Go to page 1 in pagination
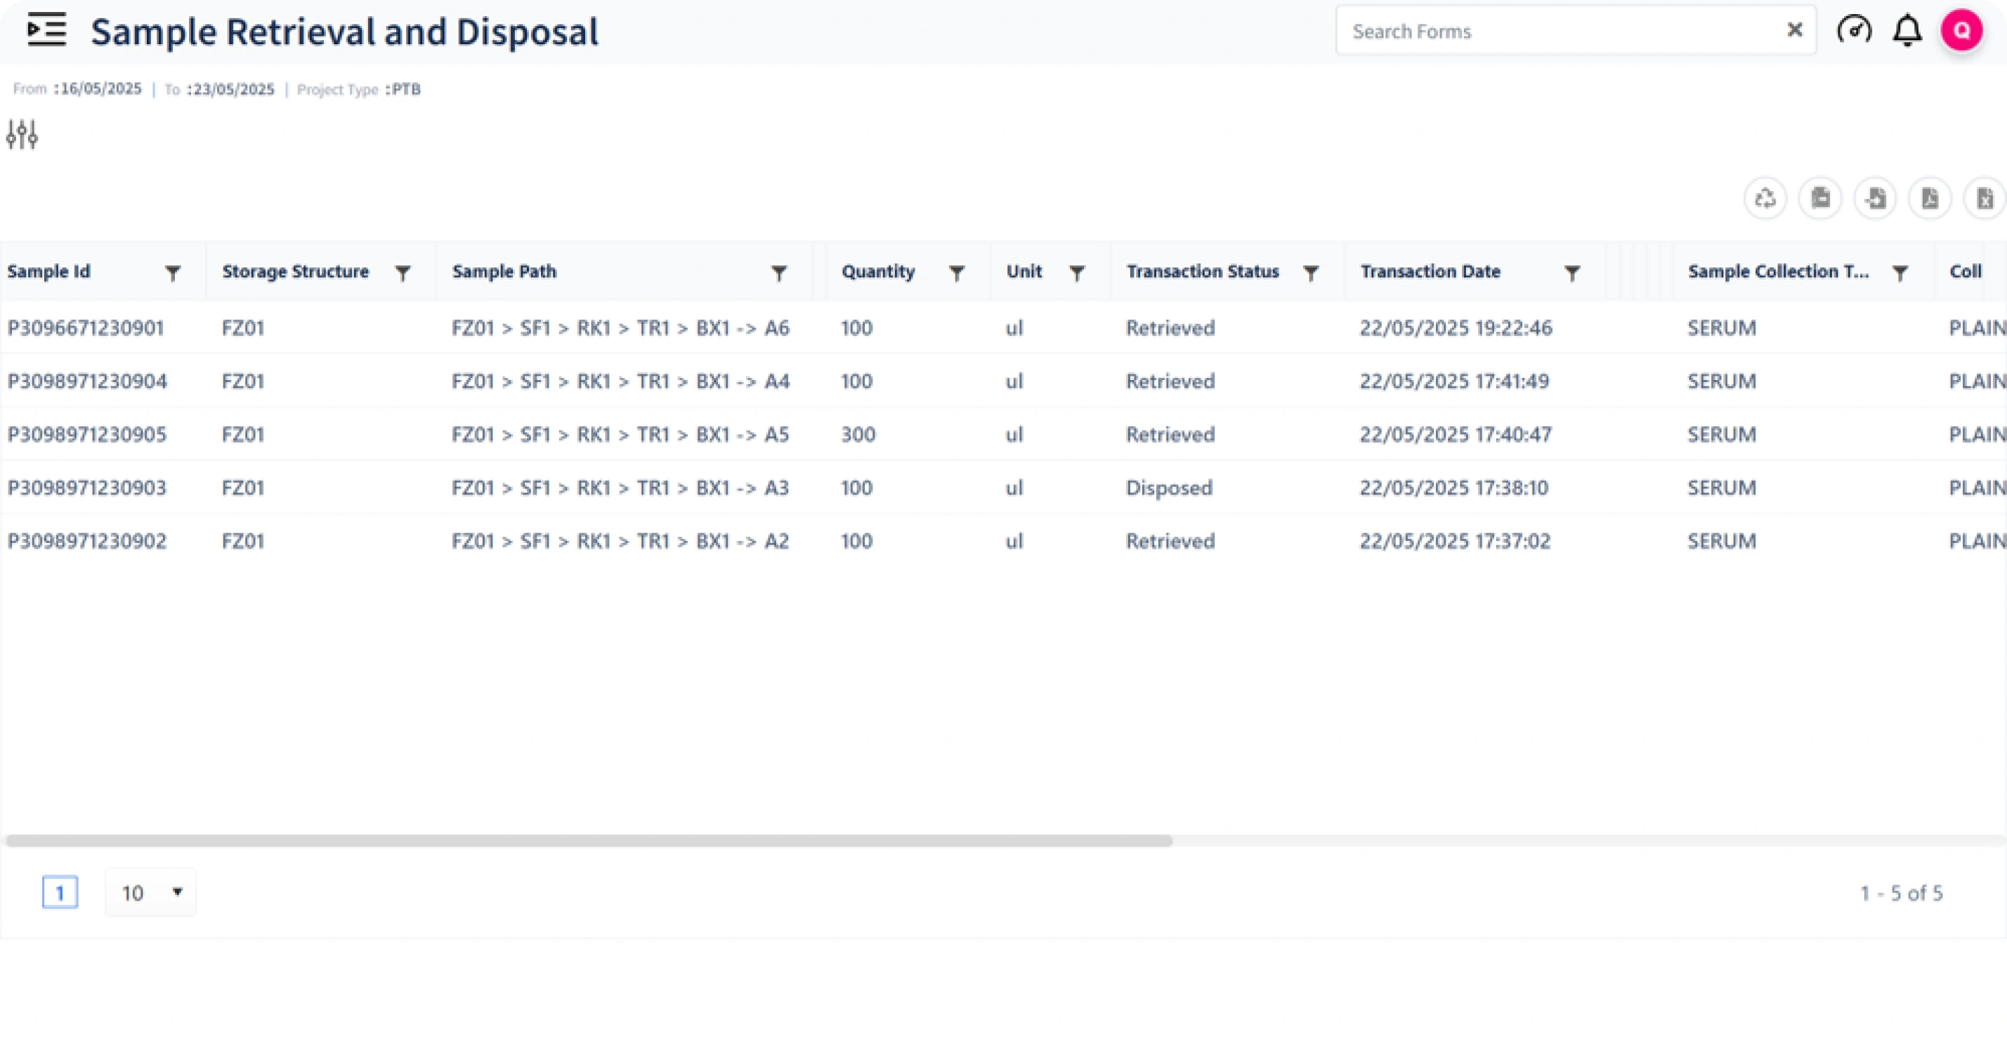Viewport: 2007px width, 1060px height. pyautogui.click(x=59, y=893)
